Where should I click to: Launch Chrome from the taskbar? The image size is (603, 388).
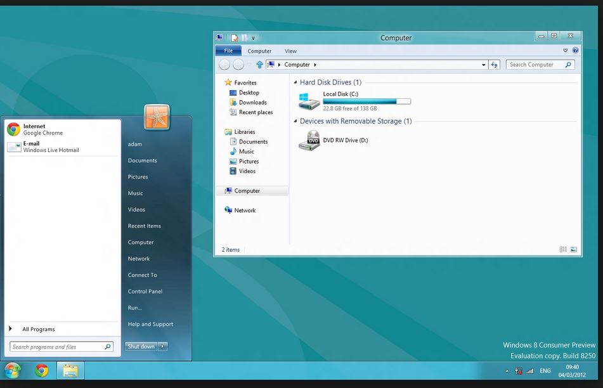point(42,371)
